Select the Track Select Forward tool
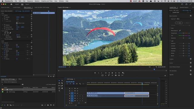This screenshot has height=109, width=194. (x=62, y=81)
